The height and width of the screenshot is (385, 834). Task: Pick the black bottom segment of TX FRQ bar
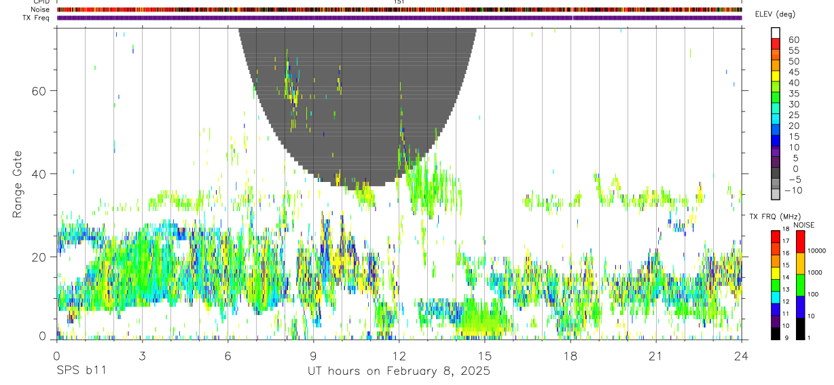click(775, 333)
